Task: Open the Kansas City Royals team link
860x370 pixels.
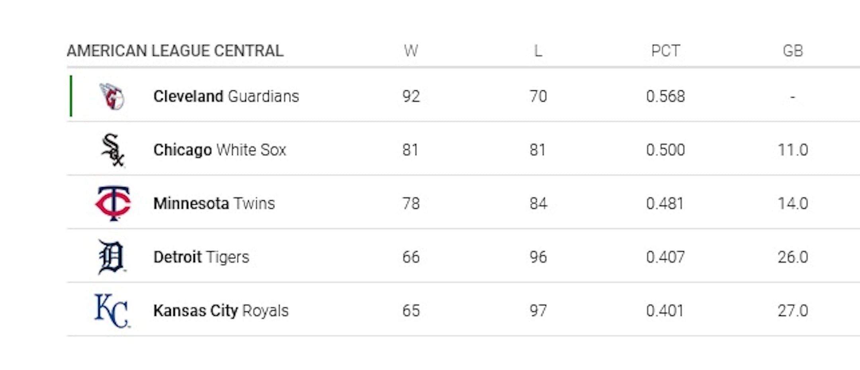Action: (x=221, y=311)
